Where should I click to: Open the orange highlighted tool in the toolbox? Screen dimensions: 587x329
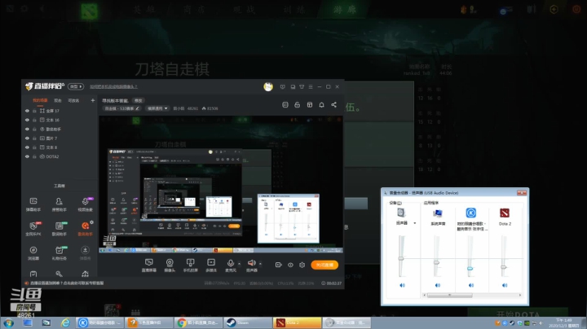[x=85, y=229]
